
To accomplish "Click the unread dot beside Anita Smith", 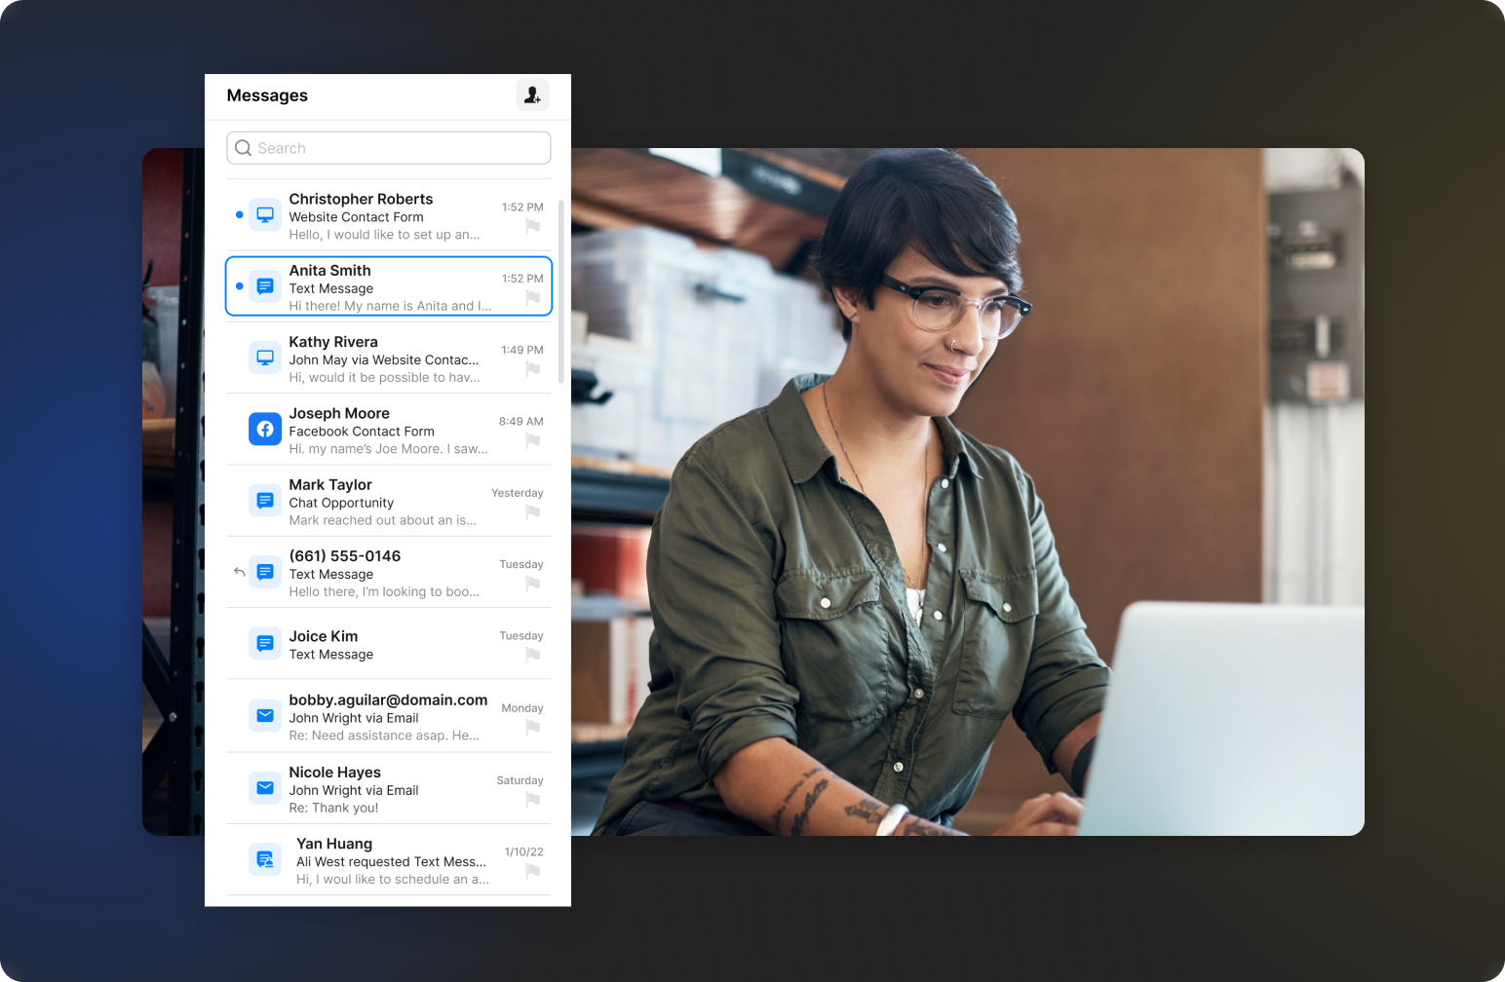I will click(240, 286).
